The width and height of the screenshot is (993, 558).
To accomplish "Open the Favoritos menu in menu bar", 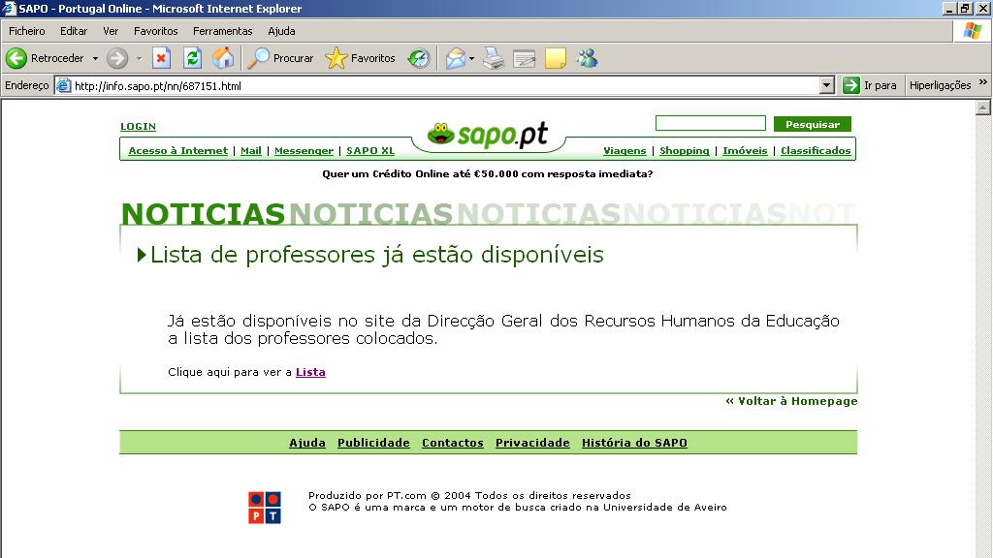I will click(156, 31).
